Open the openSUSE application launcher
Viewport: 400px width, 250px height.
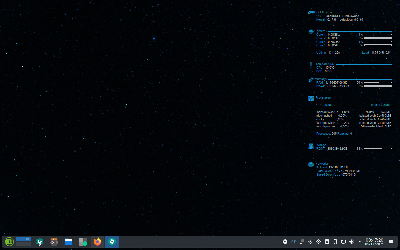click(9, 242)
